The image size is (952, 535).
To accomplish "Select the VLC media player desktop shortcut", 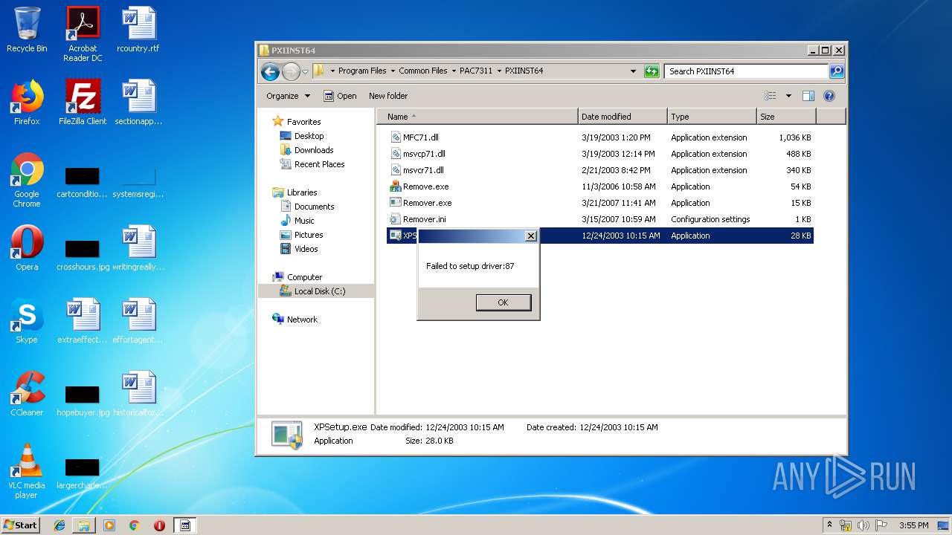I will point(27,471).
